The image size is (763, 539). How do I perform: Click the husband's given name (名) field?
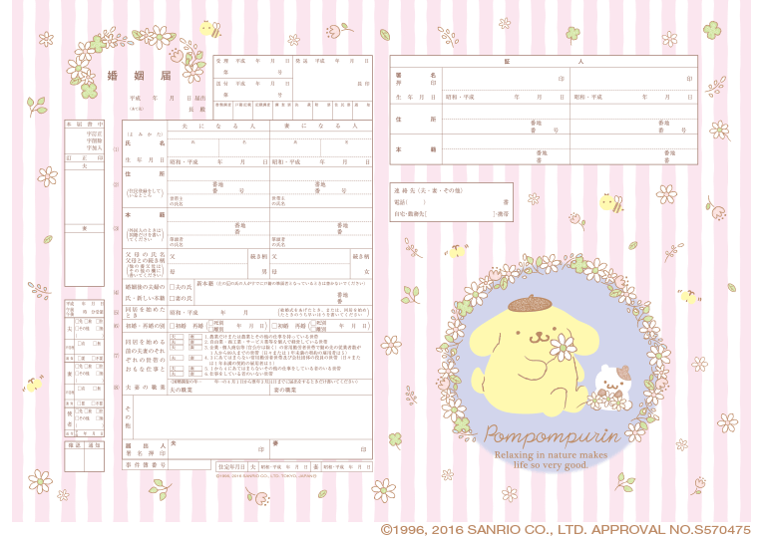244,147
